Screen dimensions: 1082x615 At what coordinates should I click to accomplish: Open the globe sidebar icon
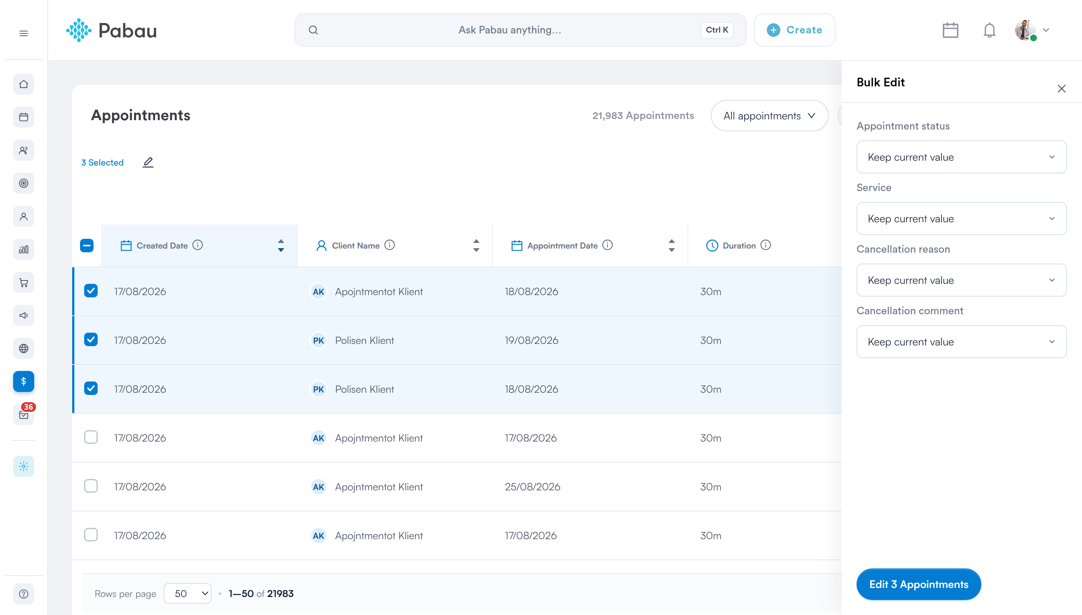tap(24, 348)
